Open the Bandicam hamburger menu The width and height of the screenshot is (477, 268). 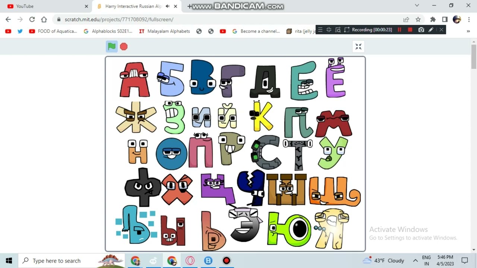point(320,30)
